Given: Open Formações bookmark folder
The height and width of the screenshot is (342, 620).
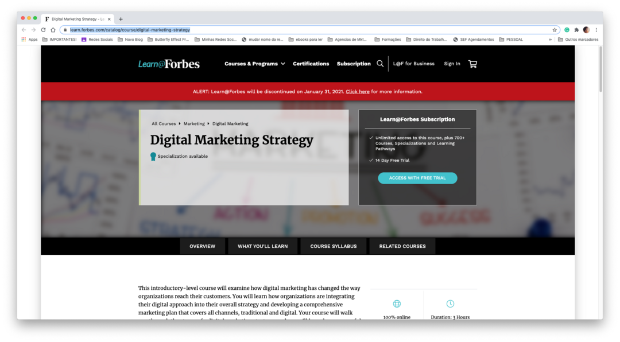Looking at the screenshot, I should (387, 40).
